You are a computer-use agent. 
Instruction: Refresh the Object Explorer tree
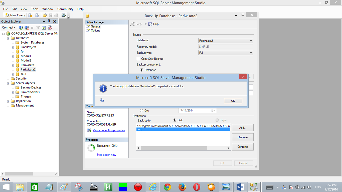[44, 27]
